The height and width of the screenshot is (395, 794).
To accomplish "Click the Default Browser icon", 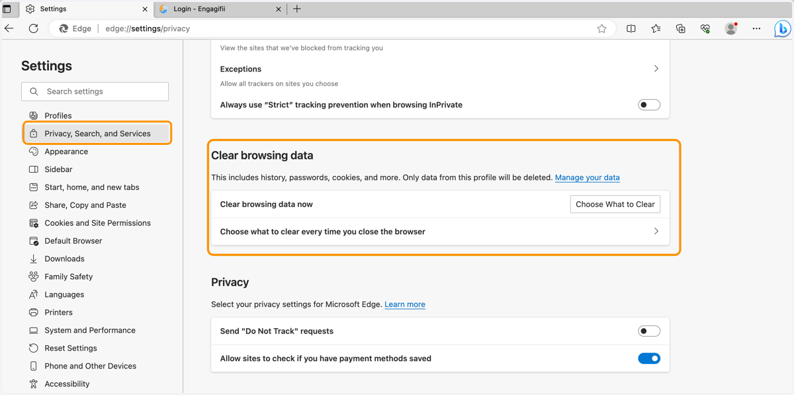I will click(x=34, y=241).
